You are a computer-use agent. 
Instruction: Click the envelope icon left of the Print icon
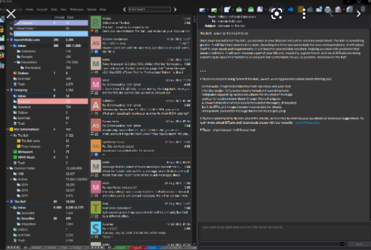(319, 10)
